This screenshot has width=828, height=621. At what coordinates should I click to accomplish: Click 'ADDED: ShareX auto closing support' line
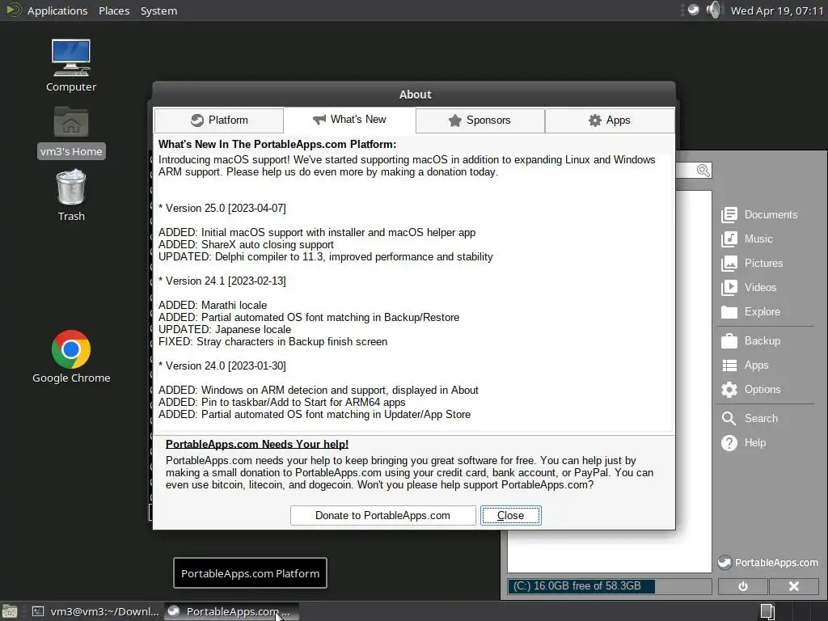click(x=246, y=244)
